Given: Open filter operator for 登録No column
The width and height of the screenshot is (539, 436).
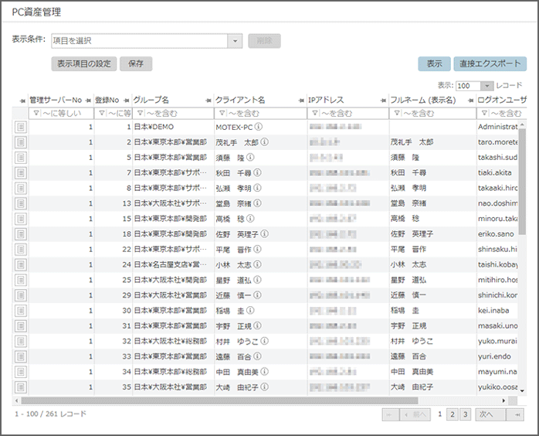Looking at the screenshot, I should [x=102, y=113].
